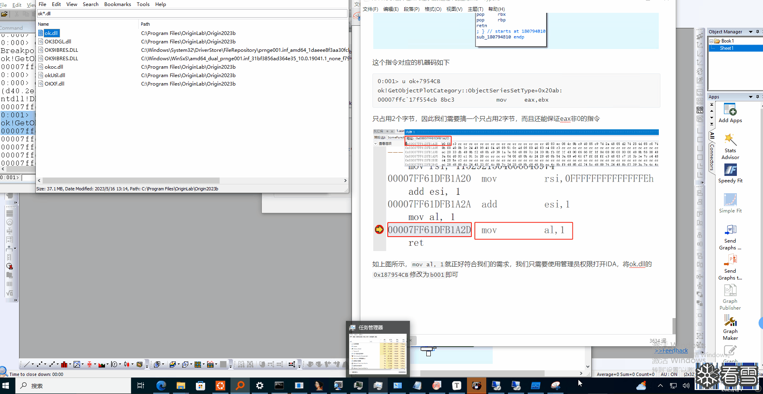Open Send Graphs to PowerPoint app
The height and width of the screenshot is (394, 763).
point(730,267)
